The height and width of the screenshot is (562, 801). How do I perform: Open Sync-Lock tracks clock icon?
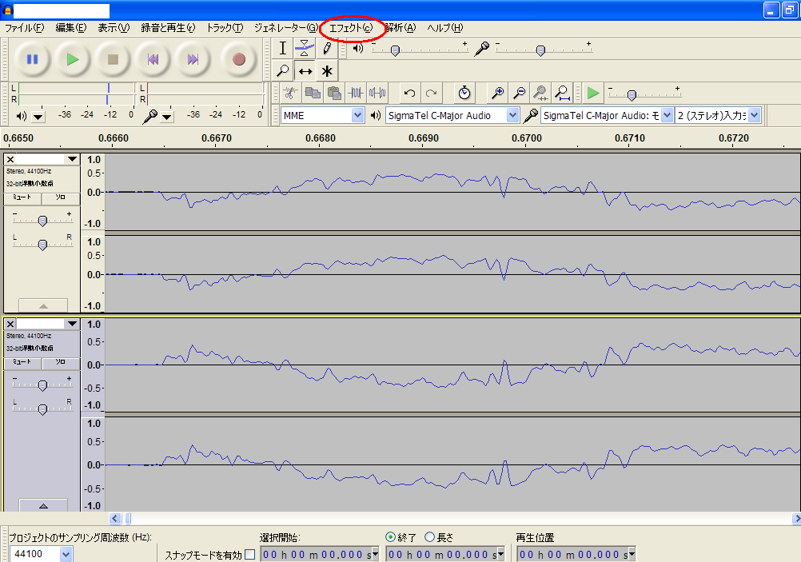[x=464, y=93]
